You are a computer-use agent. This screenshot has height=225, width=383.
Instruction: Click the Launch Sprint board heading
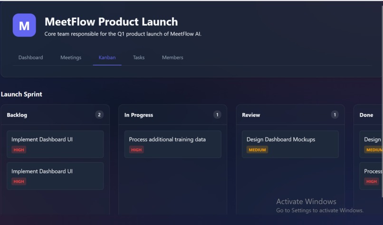click(21, 94)
